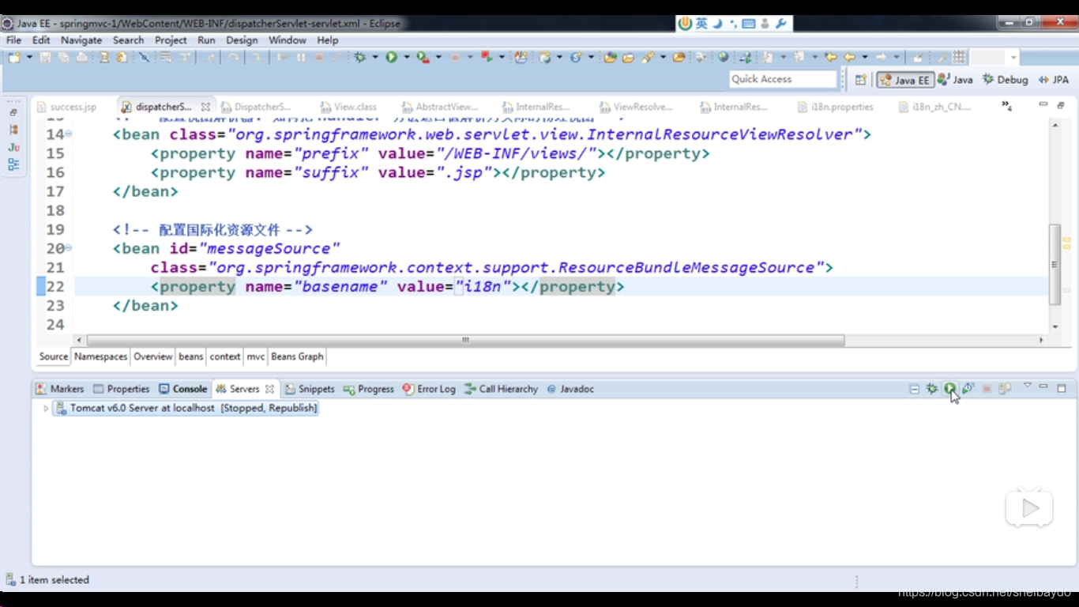The image size is (1079, 607).
Task: Open the Debug launch toolbar icon
Action: click(x=361, y=58)
